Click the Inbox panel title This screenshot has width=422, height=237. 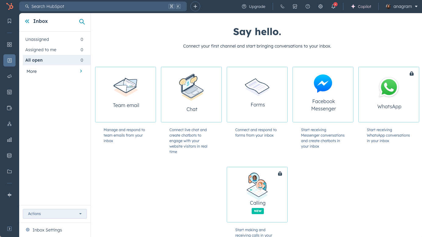(x=41, y=21)
